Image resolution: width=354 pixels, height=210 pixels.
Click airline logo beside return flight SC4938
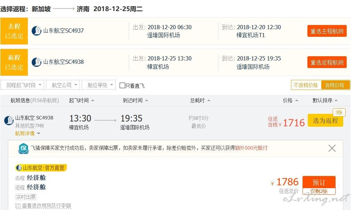click(37, 62)
